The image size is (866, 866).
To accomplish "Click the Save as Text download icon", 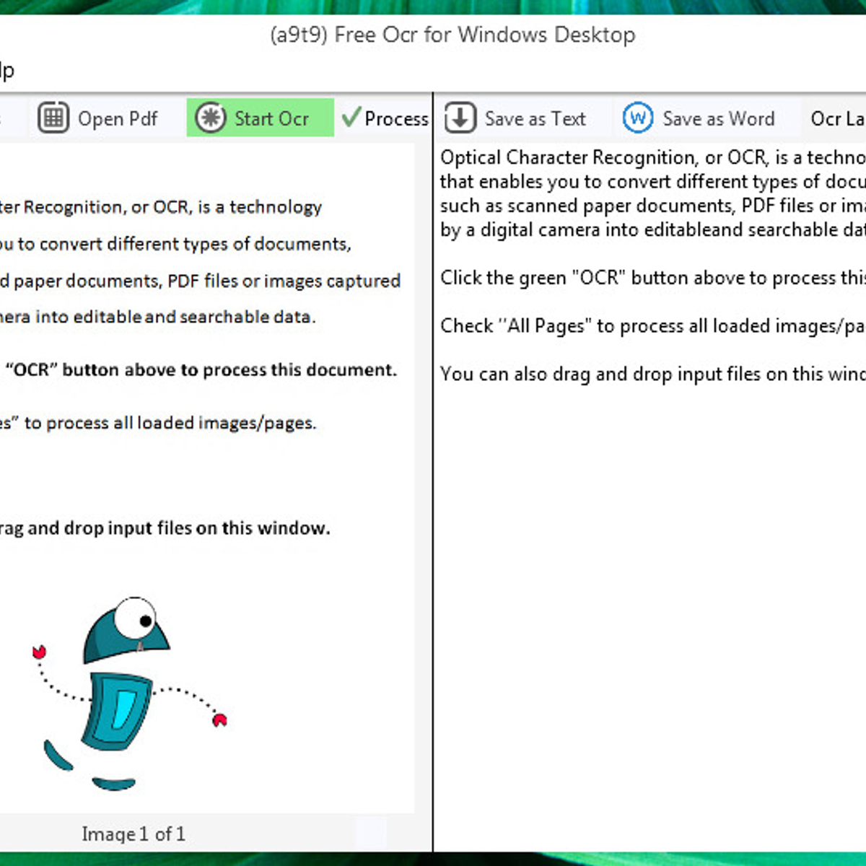I will point(460,118).
